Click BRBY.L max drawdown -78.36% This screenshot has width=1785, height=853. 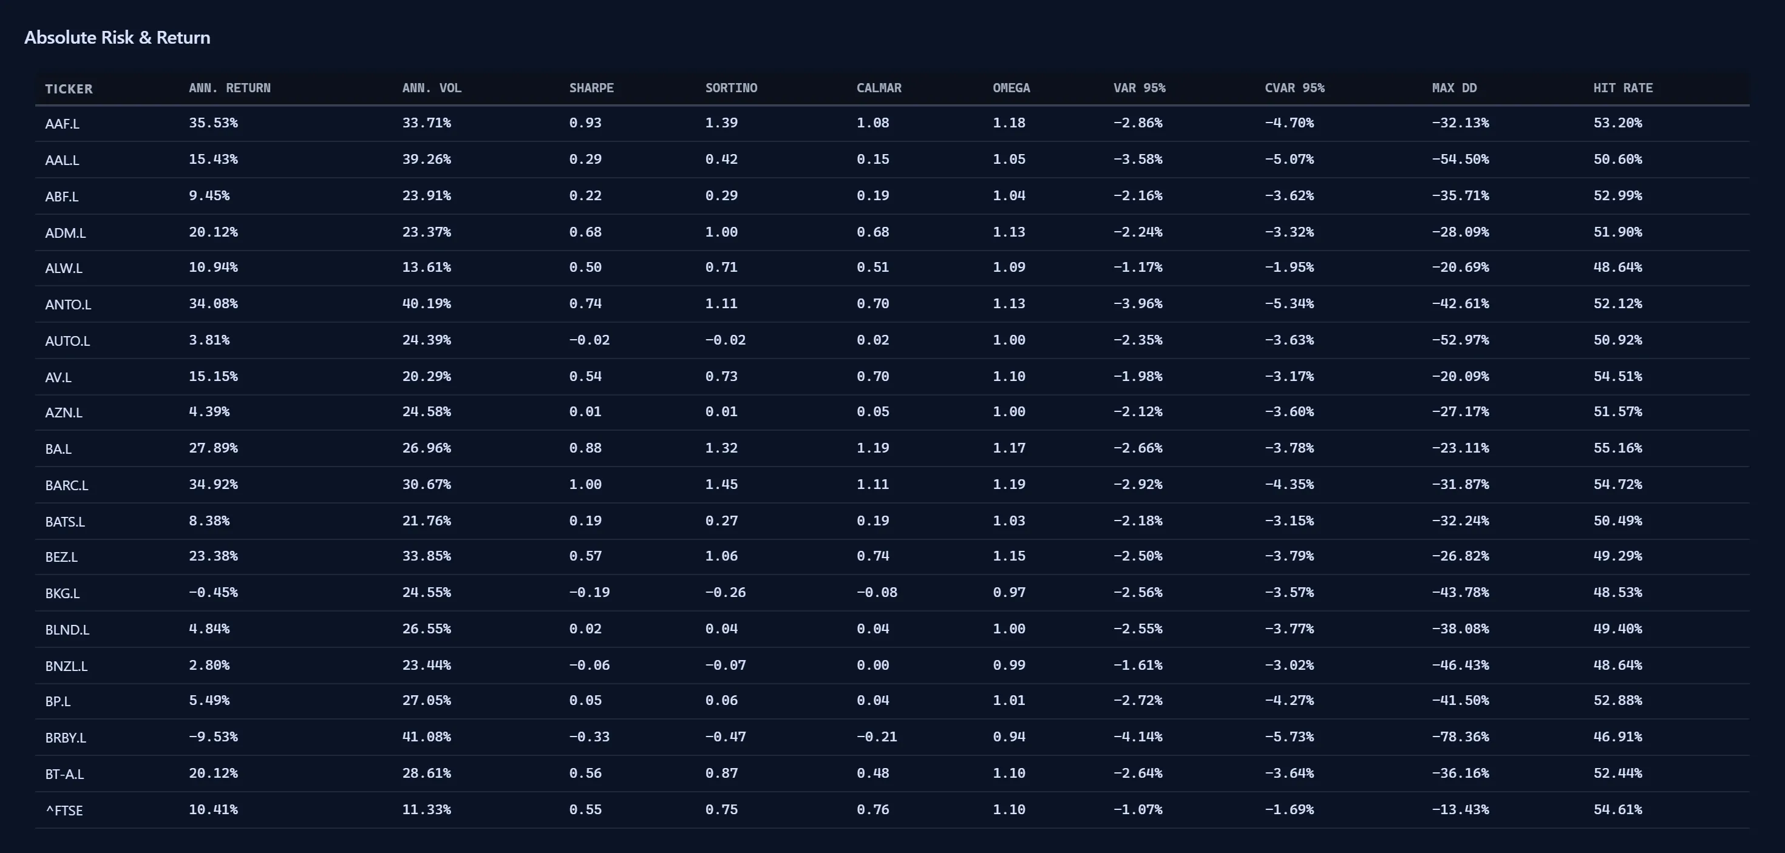1460,737
